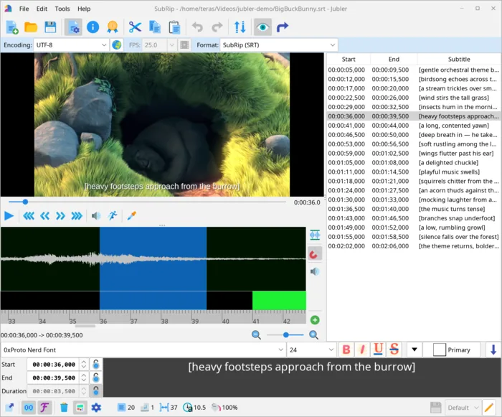The width and height of the screenshot is (502, 417).
Task: Open a file with folder icon
Action: (x=31, y=27)
